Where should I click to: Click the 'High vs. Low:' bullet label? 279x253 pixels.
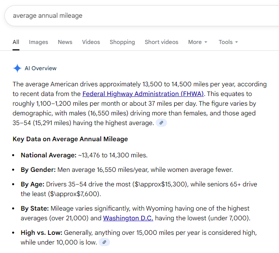tap(42, 232)
